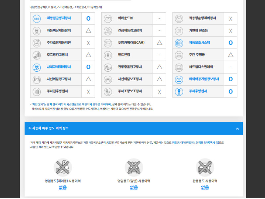
Task: Click the triangle status of 후방카메라(BCAM)
Action: click(160, 43)
